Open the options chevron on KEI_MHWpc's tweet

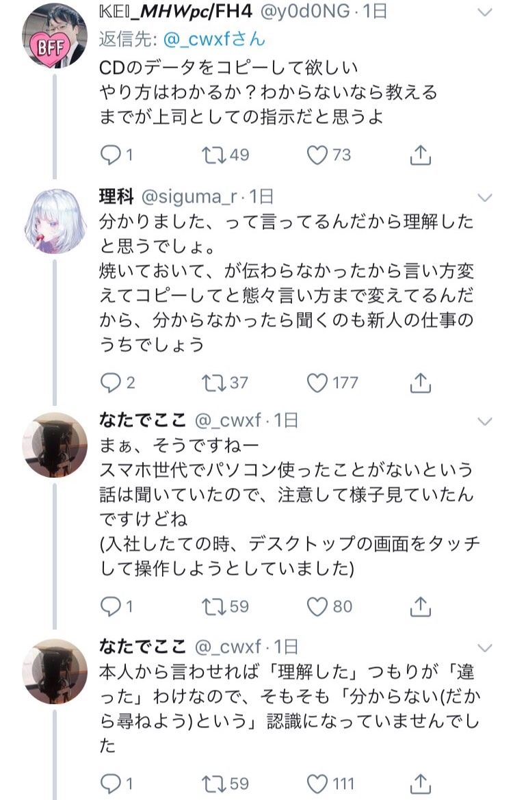point(484,12)
